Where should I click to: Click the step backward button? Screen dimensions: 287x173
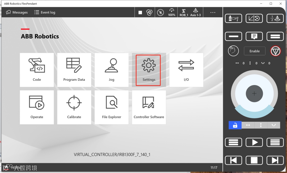[x=233, y=160]
